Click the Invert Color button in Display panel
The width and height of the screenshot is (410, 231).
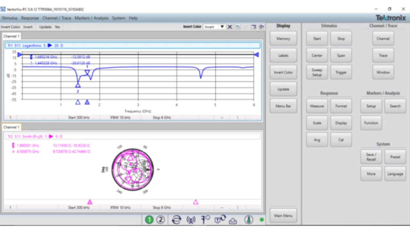283,72
